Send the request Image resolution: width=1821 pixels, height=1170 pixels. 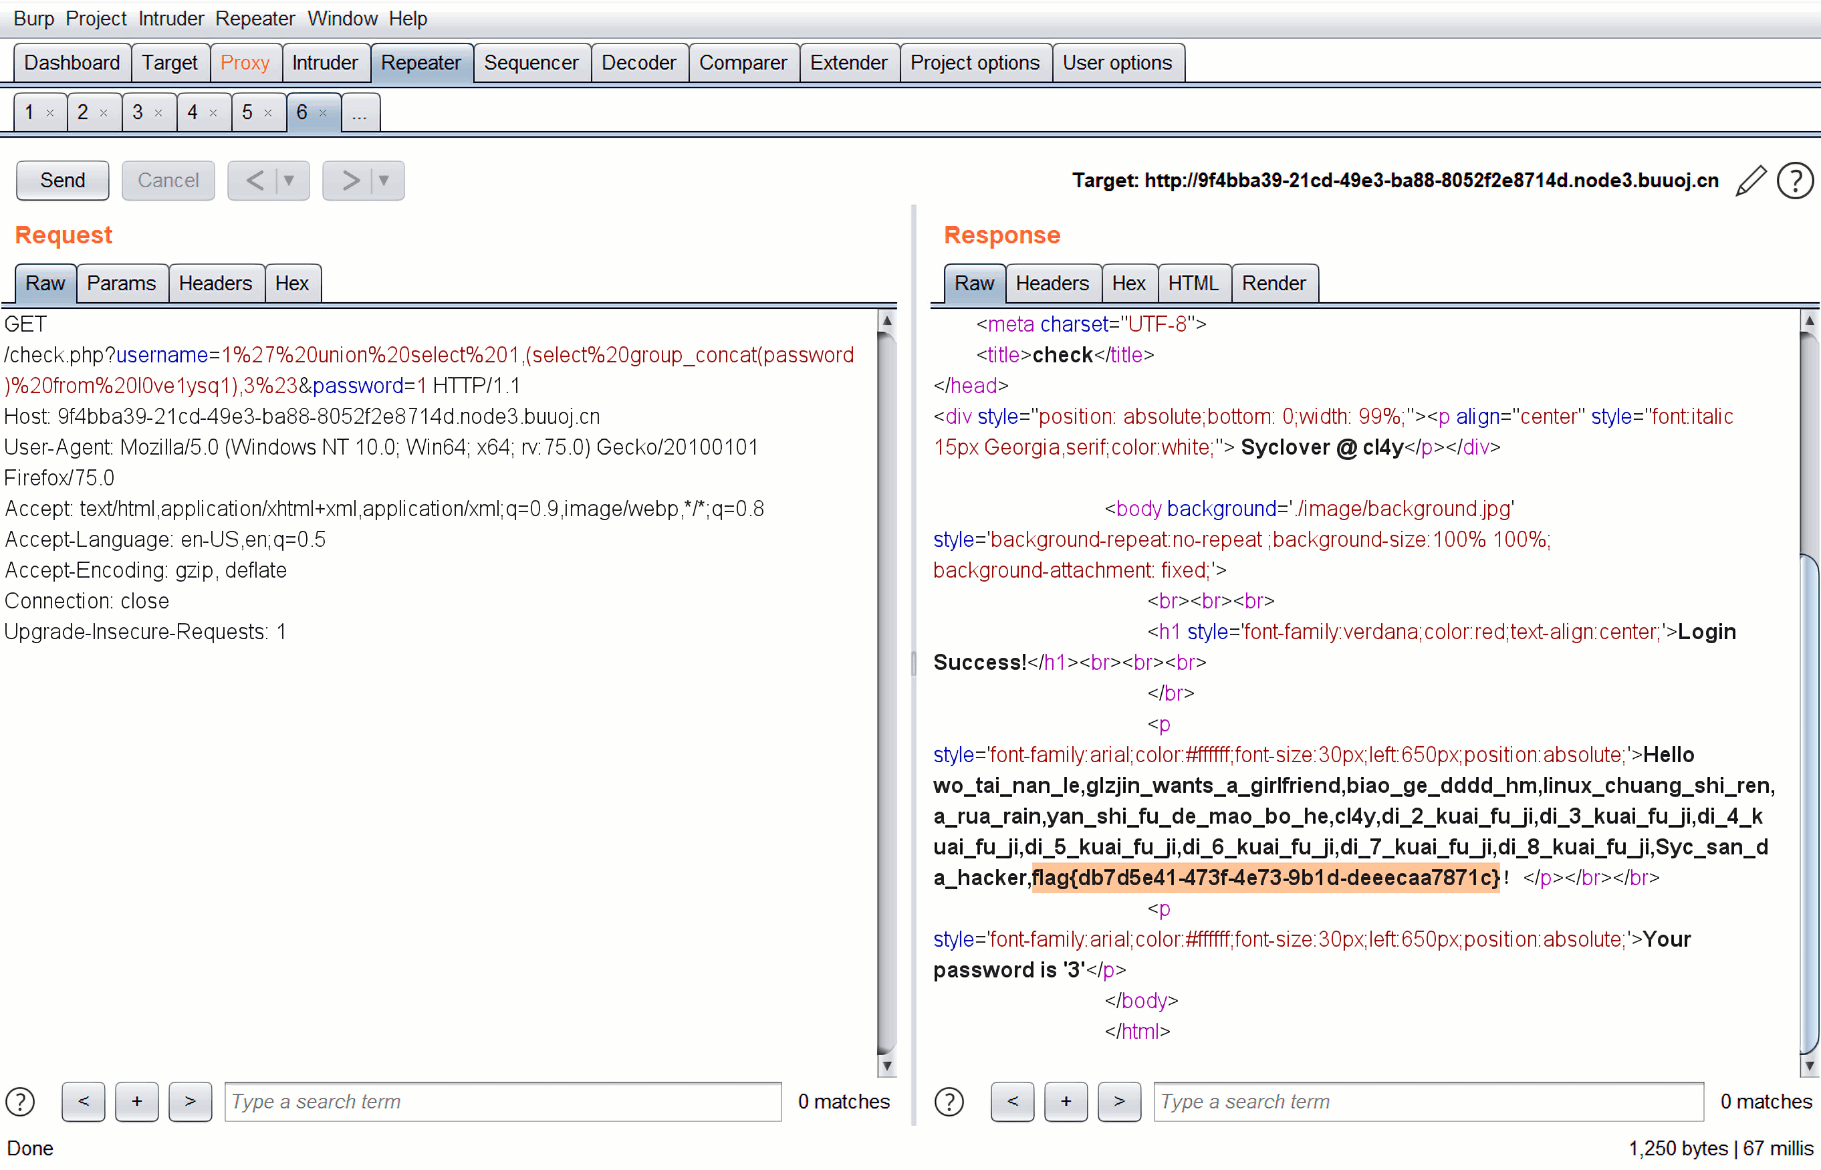pos(63,181)
